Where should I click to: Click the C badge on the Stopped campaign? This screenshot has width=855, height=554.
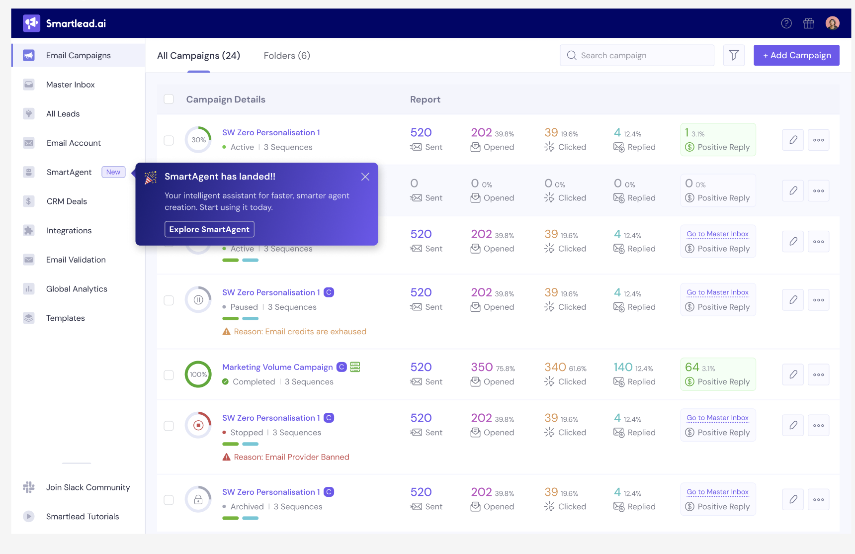[x=329, y=418]
